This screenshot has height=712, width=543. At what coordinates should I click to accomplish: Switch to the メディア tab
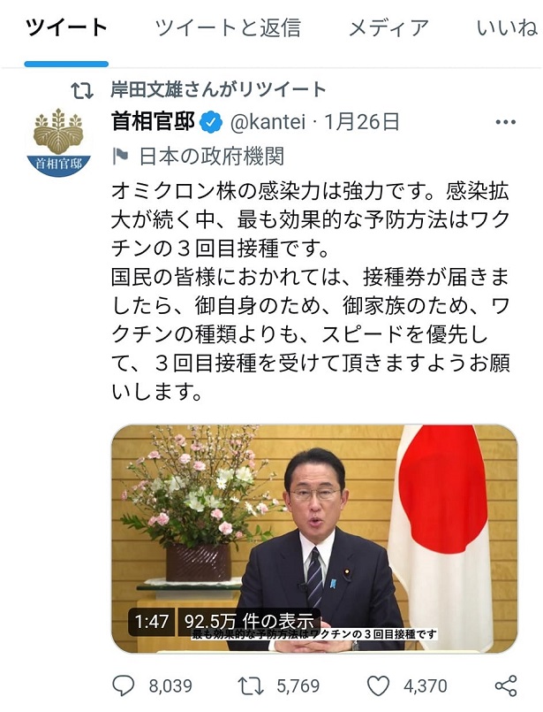coord(388,28)
